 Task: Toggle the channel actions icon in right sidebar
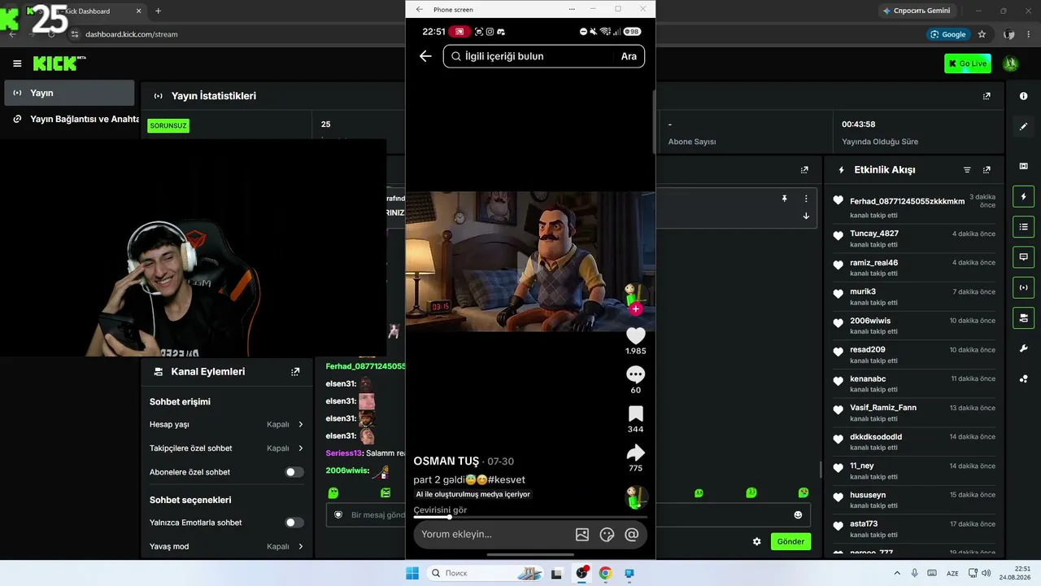(x=1023, y=317)
